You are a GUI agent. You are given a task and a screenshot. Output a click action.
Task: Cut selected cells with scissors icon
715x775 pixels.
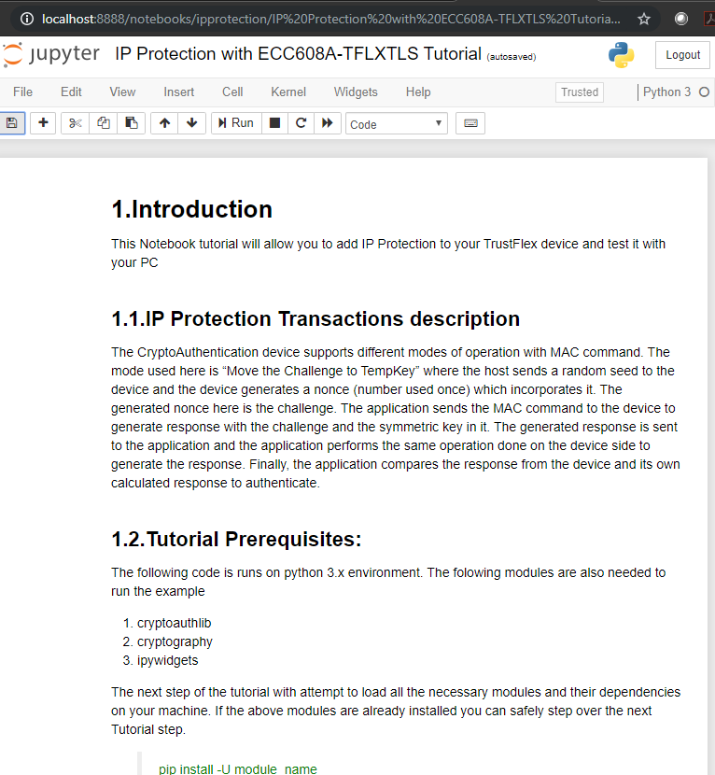pyautogui.click(x=75, y=123)
